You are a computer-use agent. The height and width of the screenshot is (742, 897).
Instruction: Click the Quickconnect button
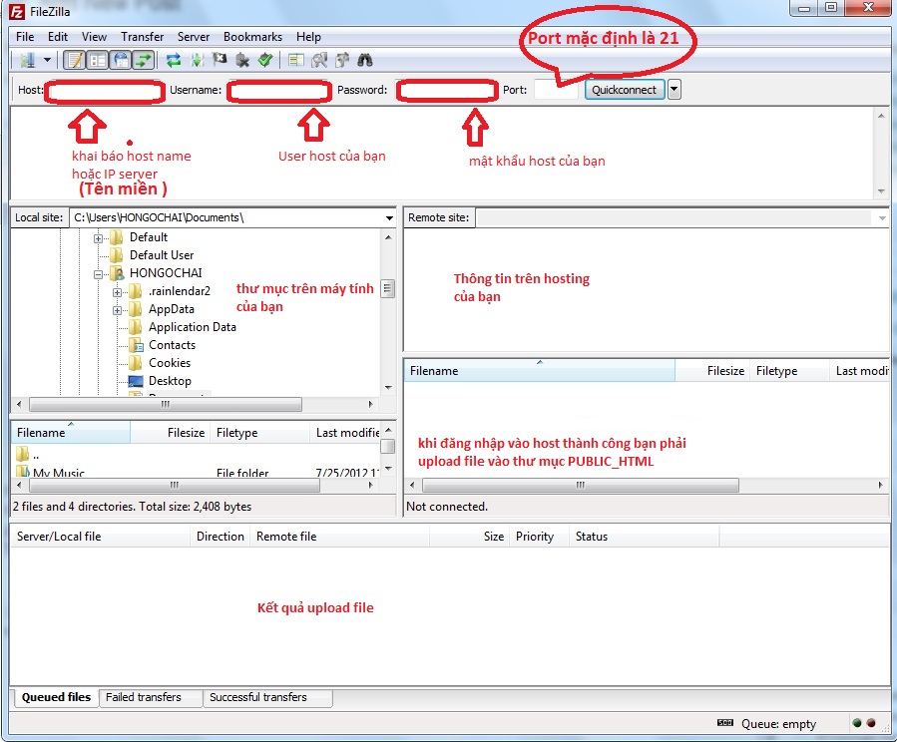[625, 90]
